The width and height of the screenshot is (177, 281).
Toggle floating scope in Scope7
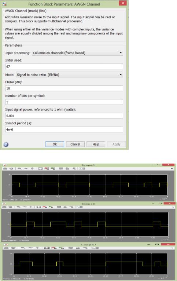click(x=71, y=248)
